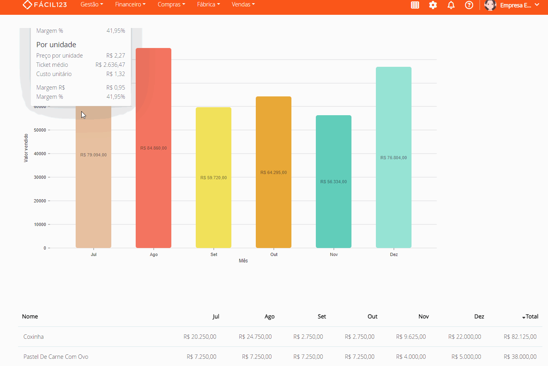Expand the Financeiro dropdown menu
The height and width of the screenshot is (366, 548).
[x=130, y=4]
